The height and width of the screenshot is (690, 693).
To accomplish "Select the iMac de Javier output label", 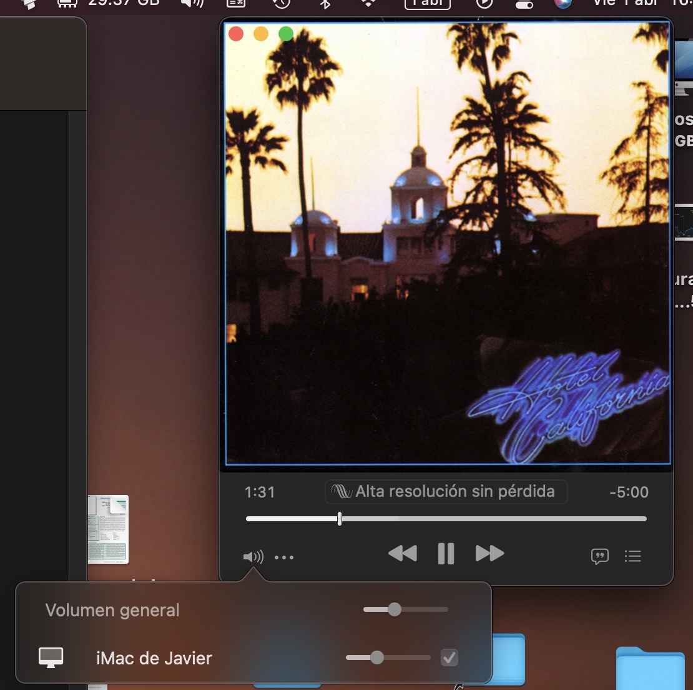I will coord(154,658).
